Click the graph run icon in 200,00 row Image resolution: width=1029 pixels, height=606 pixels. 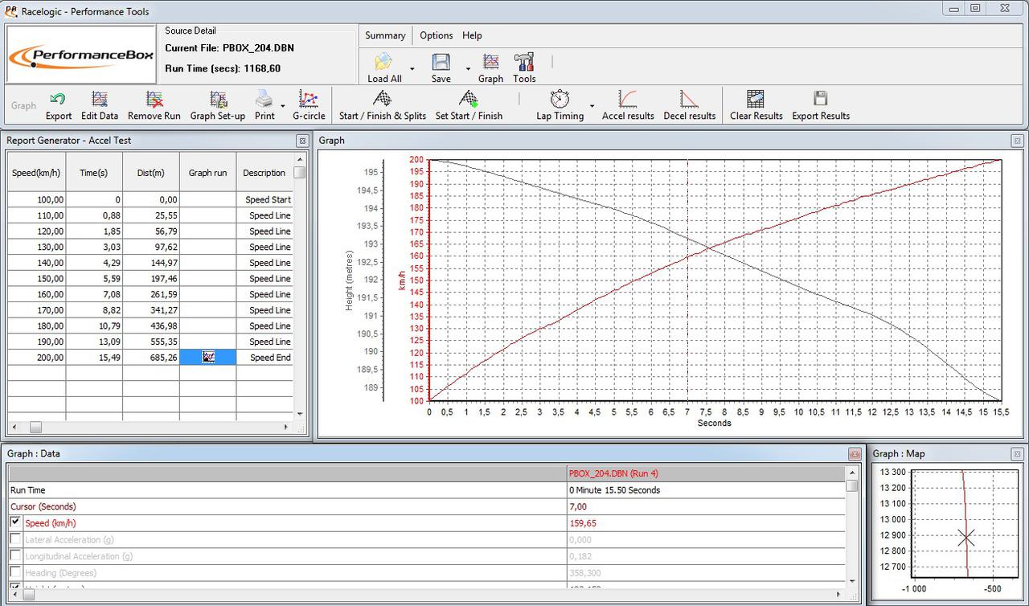point(208,357)
